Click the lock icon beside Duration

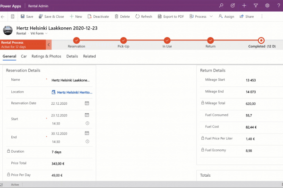tap(8, 151)
